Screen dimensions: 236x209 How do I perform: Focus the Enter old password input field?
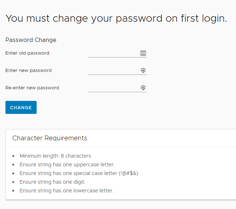tap(117, 53)
